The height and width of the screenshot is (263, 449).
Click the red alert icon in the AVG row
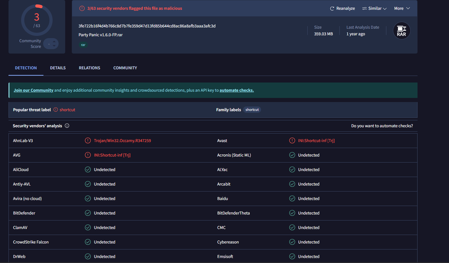click(88, 155)
